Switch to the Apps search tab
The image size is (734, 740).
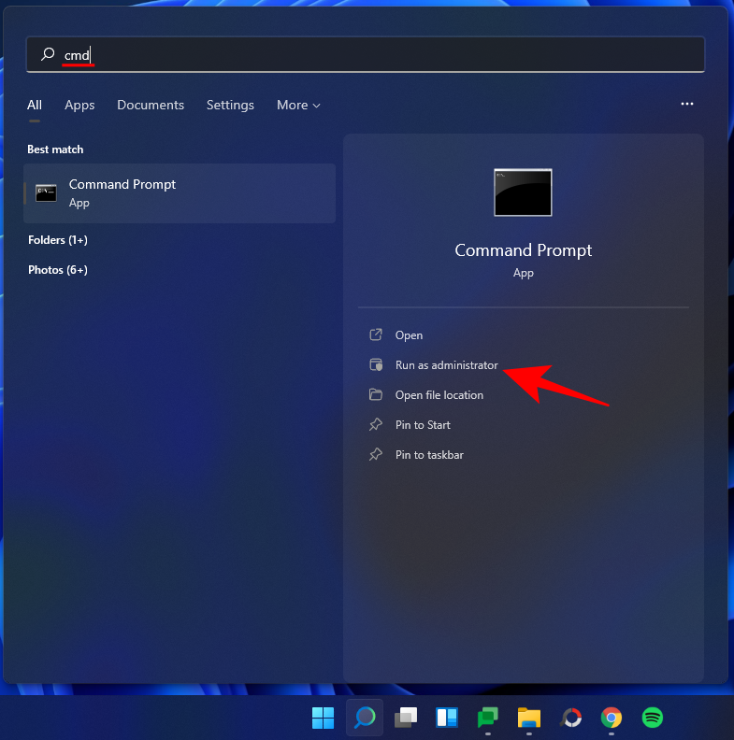(x=79, y=106)
